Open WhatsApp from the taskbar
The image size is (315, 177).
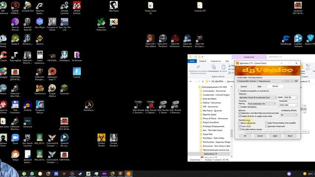(32, 174)
